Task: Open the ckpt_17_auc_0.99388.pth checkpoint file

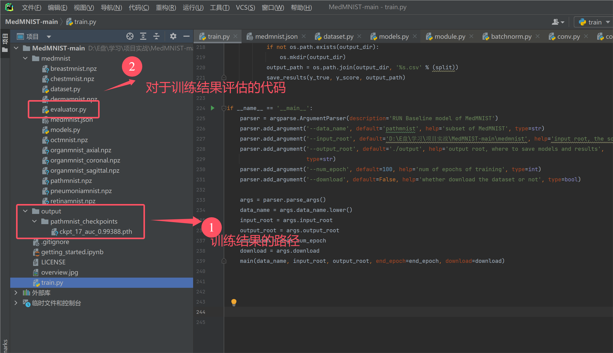Action: pyautogui.click(x=96, y=232)
